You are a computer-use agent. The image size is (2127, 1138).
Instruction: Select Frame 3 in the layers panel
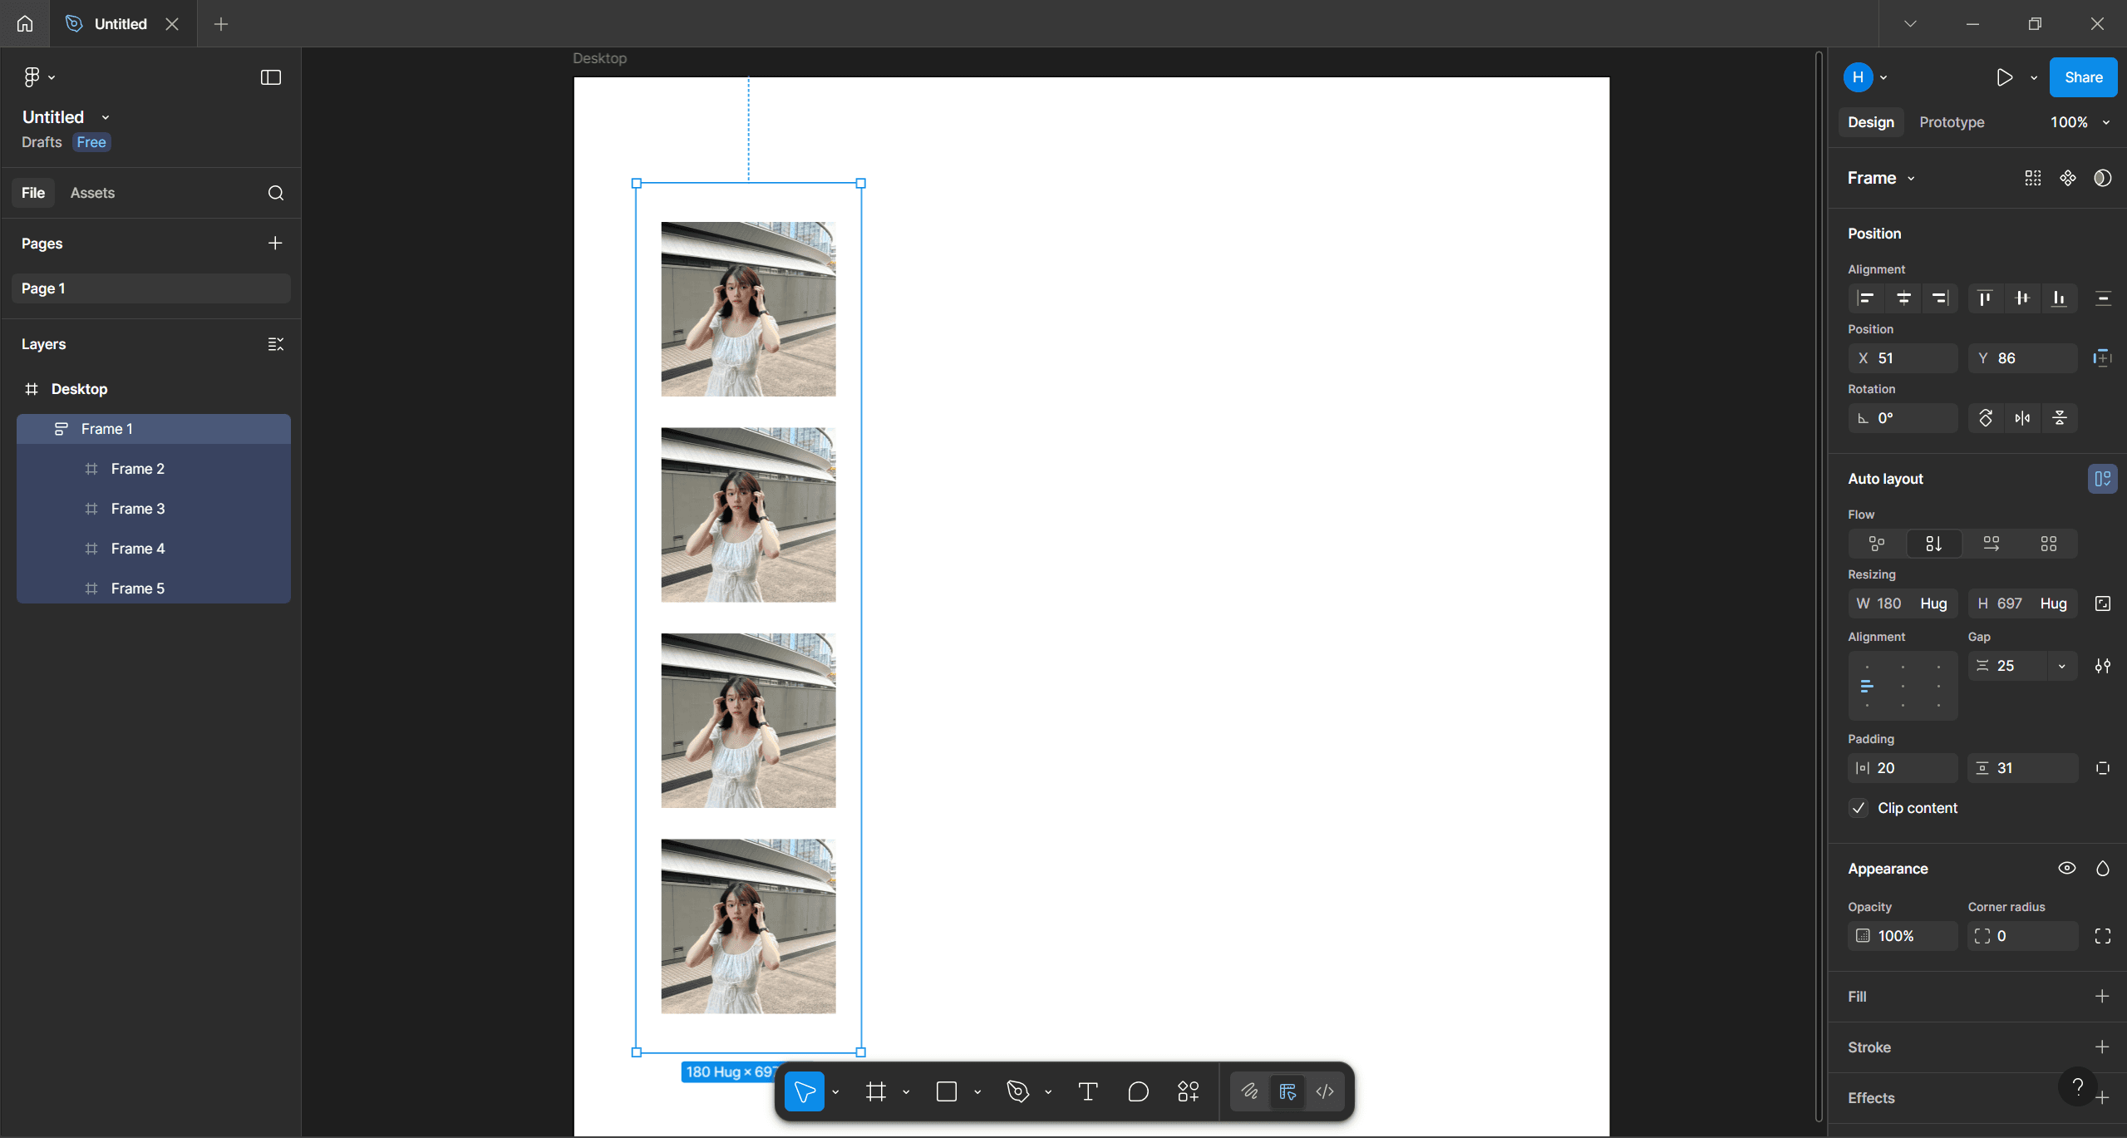click(137, 508)
